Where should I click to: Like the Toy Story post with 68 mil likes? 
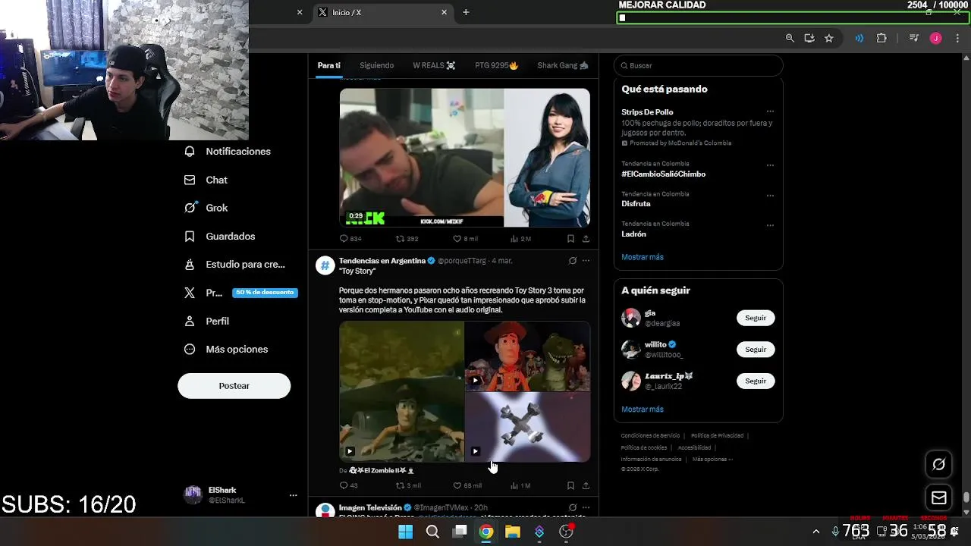(457, 485)
